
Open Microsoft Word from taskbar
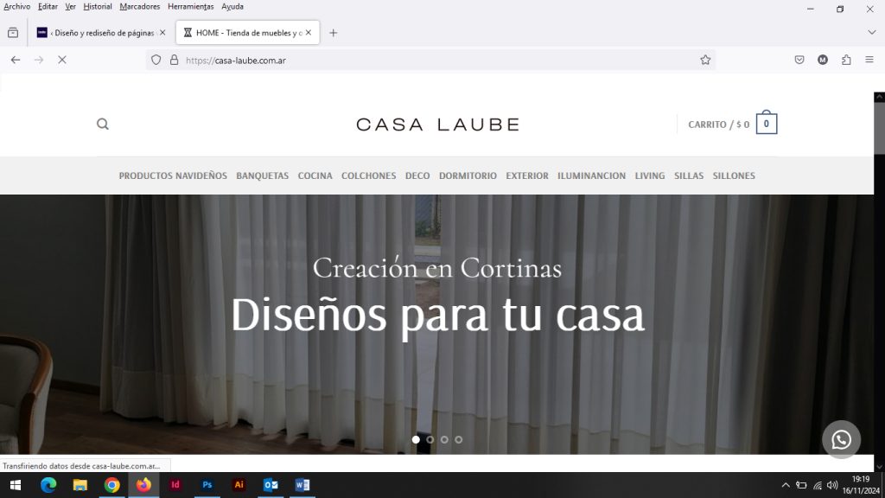tap(302, 485)
